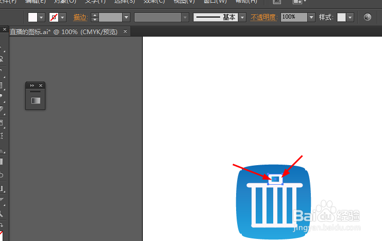
Task: Decrease stroke weight with the down stepper arrow
Action: click(x=95, y=20)
